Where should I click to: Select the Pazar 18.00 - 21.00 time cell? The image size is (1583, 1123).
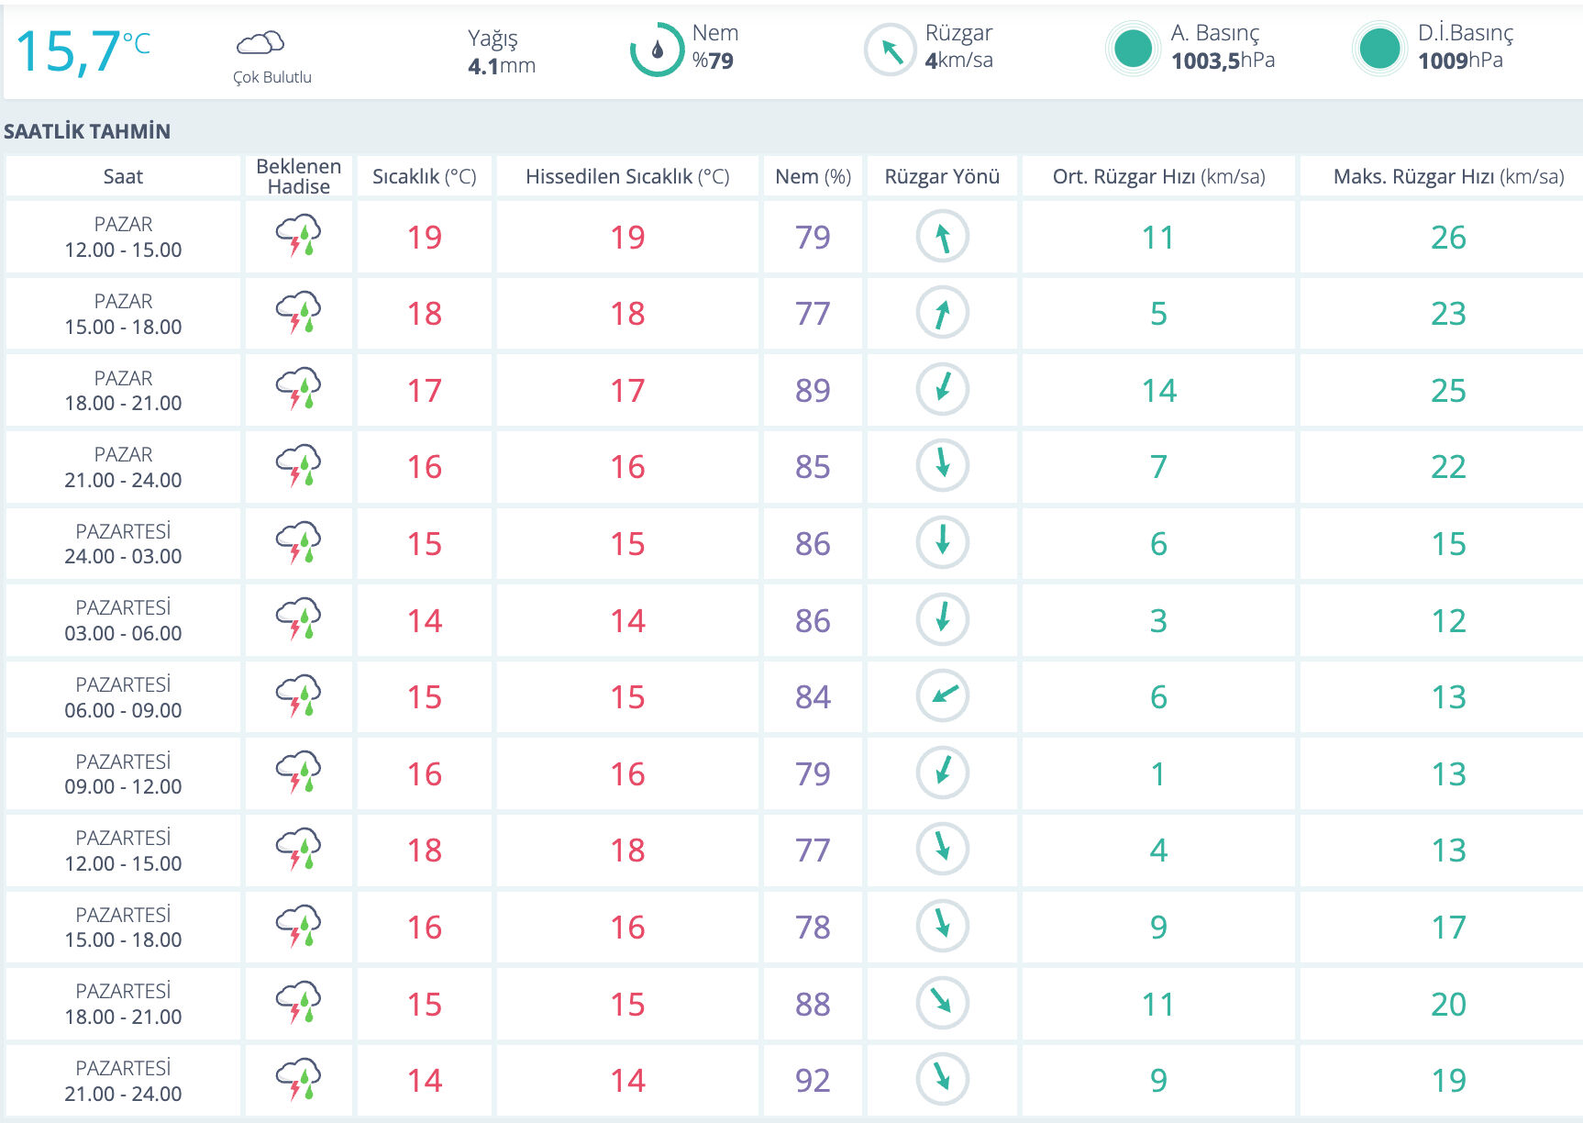(123, 390)
